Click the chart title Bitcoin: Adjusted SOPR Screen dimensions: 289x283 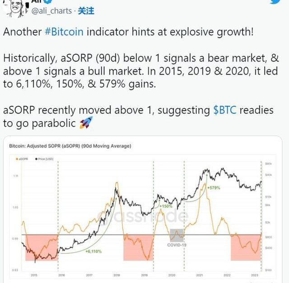coord(70,146)
